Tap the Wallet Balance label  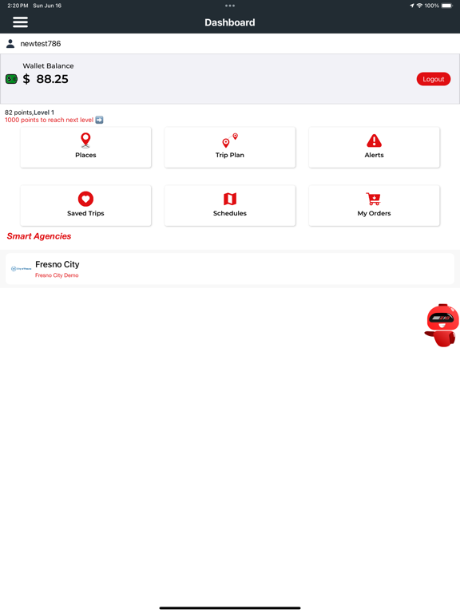click(x=48, y=65)
